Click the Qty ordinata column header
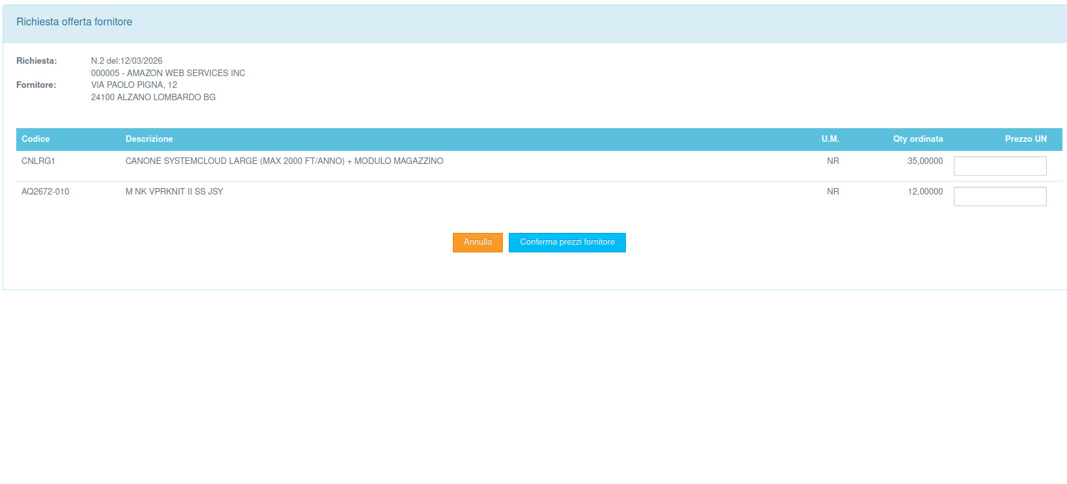The height and width of the screenshot is (484, 1067). point(917,139)
